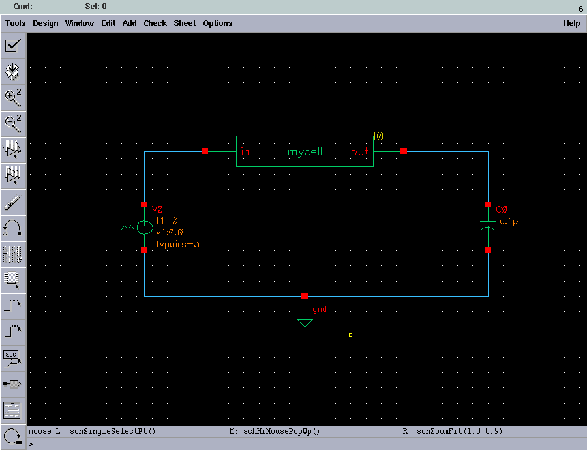Open the Add menu

click(129, 23)
